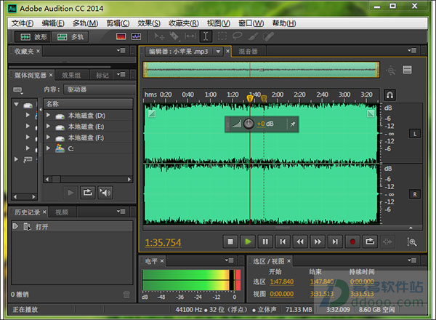Expand 本地磁盘 (F:) in the file list
The image size is (436, 320).
pos(49,137)
